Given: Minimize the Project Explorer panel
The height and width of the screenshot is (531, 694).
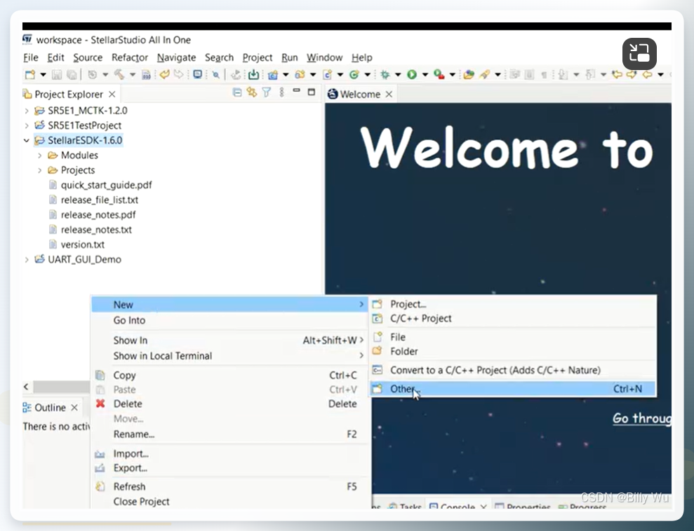Looking at the screenshot, I should [x=297, y=90].
